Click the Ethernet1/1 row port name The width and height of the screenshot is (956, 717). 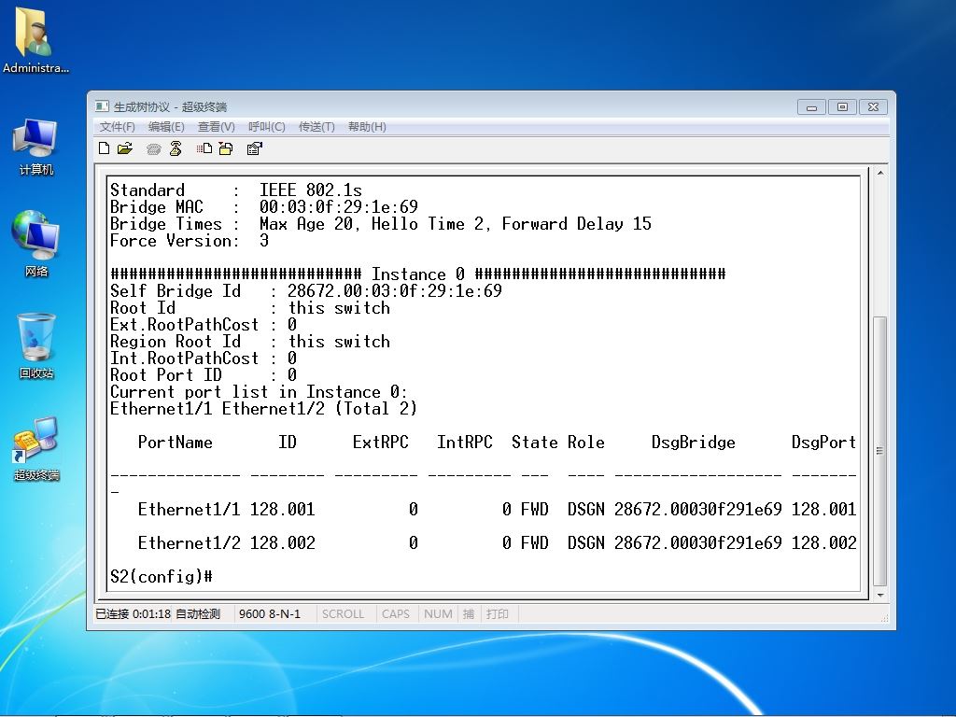[189, 509]
